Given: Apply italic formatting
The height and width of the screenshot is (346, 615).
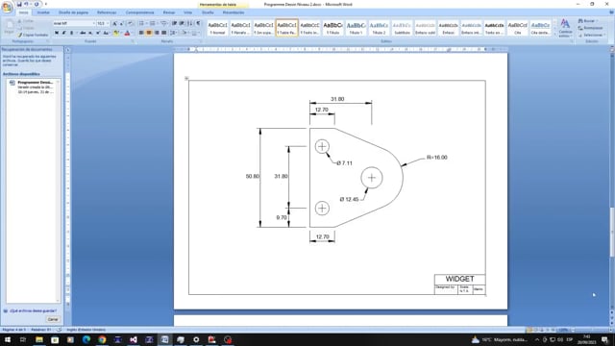Looking at the screenshot, I should point(64,33).
